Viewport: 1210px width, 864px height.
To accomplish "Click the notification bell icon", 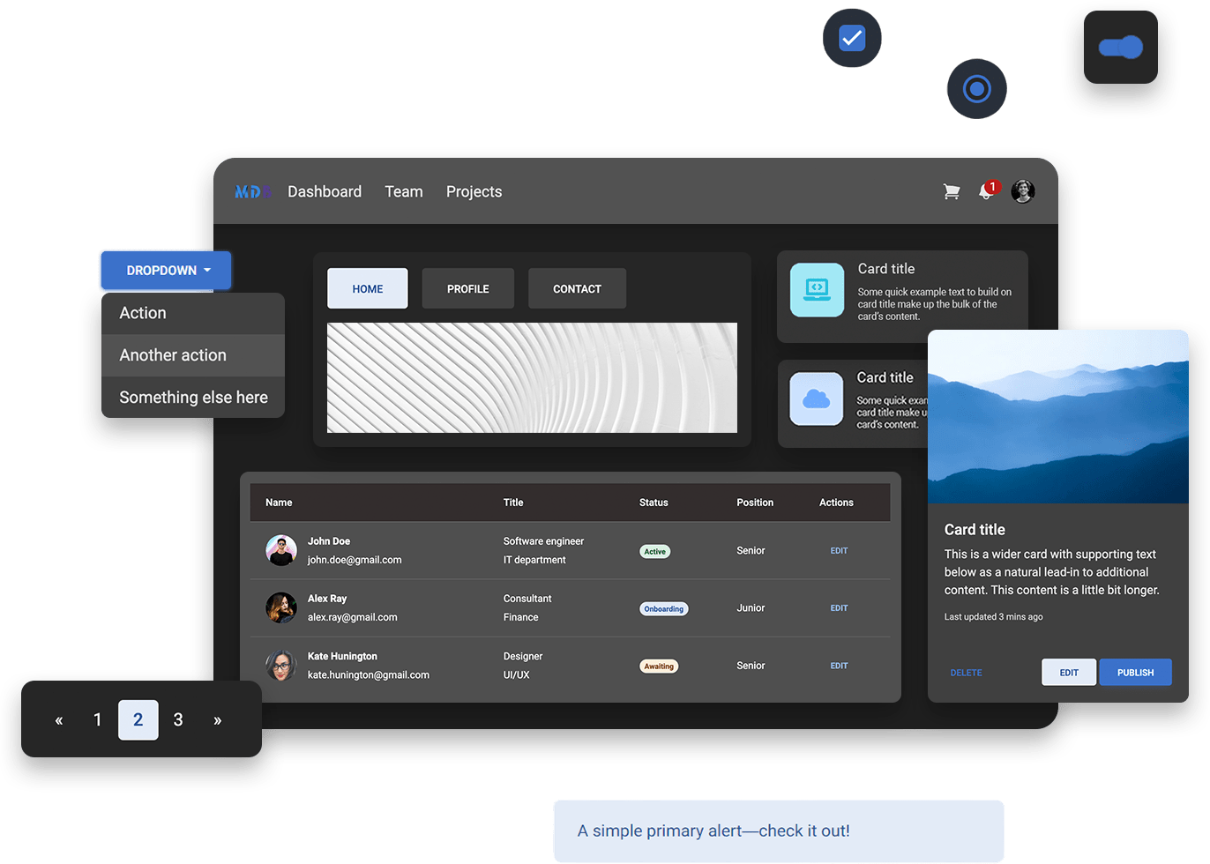I will [986, 191].
